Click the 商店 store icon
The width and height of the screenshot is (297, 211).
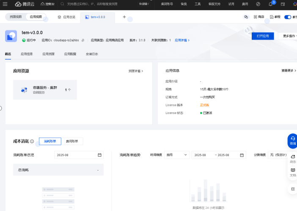point(255,17)
